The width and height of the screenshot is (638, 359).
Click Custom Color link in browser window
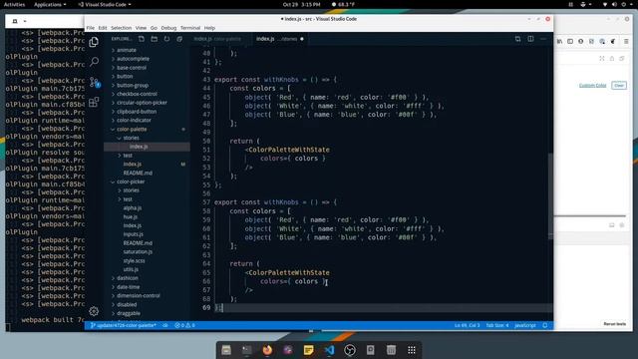click(x=592, y=86)
